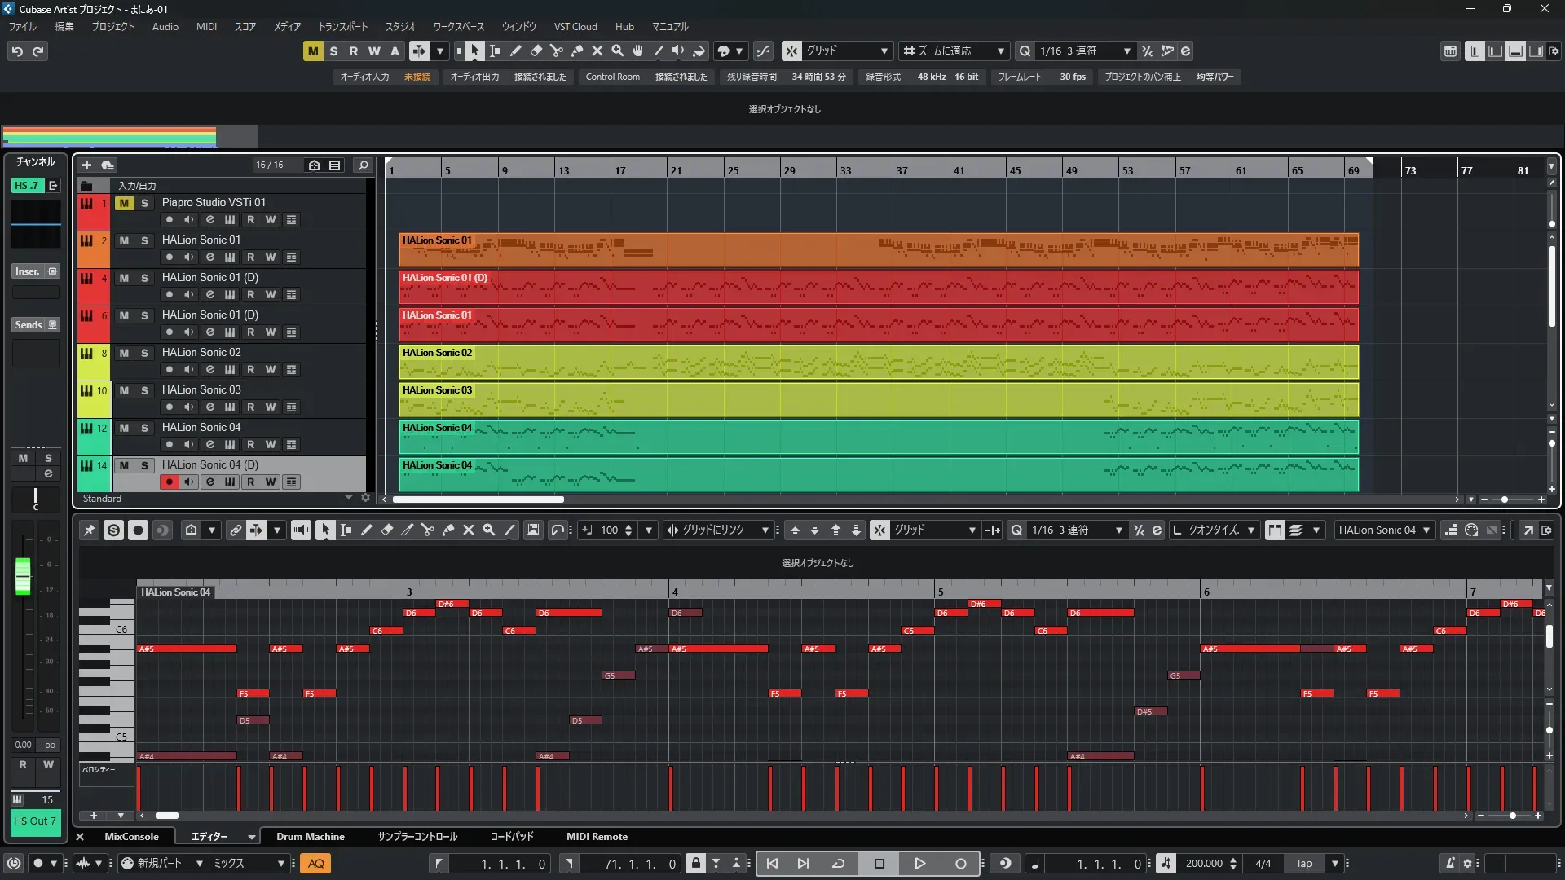
Task: Select the Zoom magnifier tool in top toolbar
Action: 618,51
